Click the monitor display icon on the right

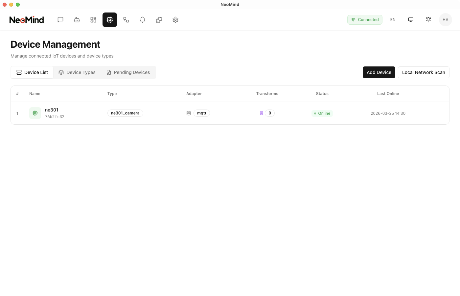coord(411,20)
